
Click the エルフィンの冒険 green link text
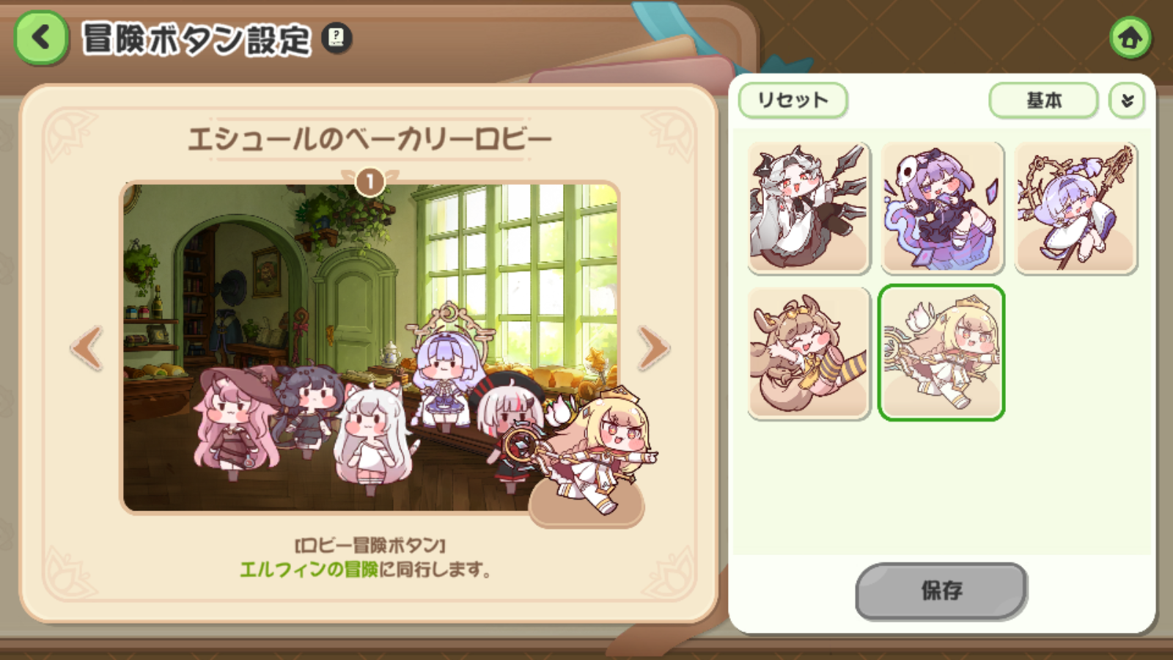[x=309, y=570]
